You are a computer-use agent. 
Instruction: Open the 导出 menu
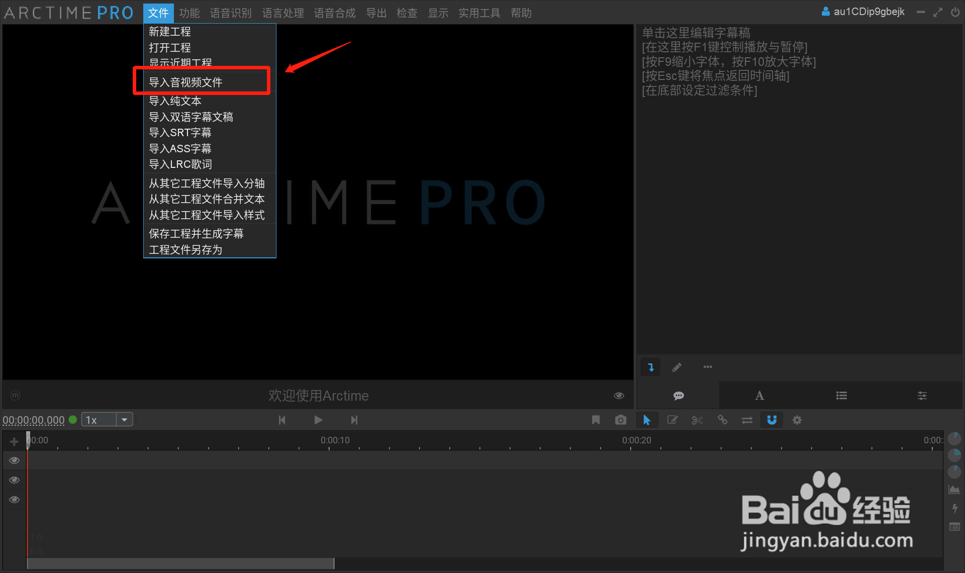click(x=376, y=13)
